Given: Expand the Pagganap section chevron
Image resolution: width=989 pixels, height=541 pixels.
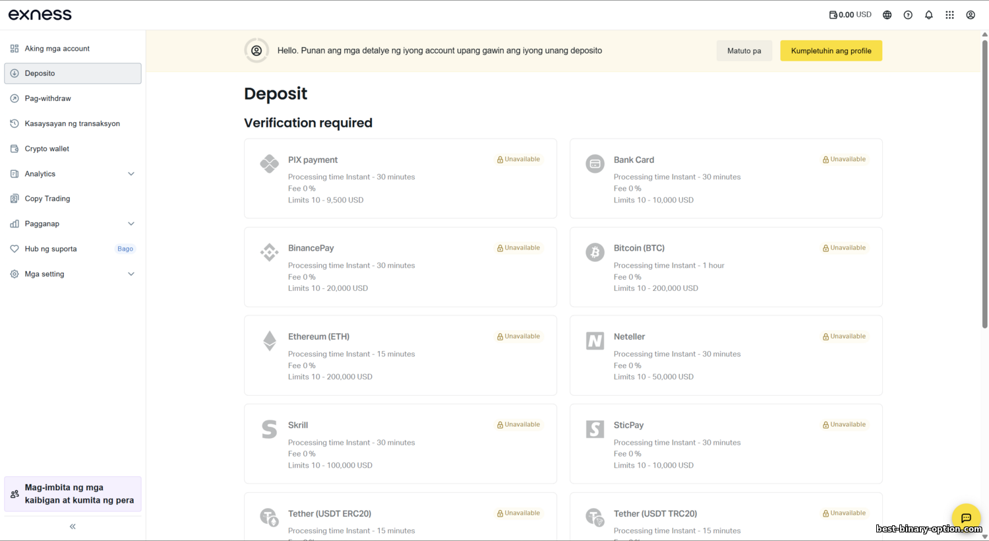Looking at the screenshot, I should pyautogui.click(x=131, y=224).
